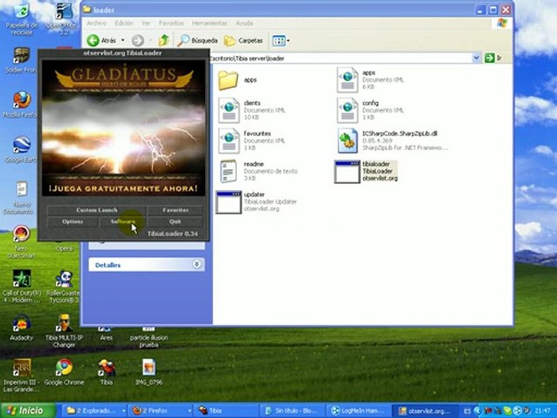Click the Explorer address bar field
This screenshot has width=557, height=418.
[x=341, y=58]
